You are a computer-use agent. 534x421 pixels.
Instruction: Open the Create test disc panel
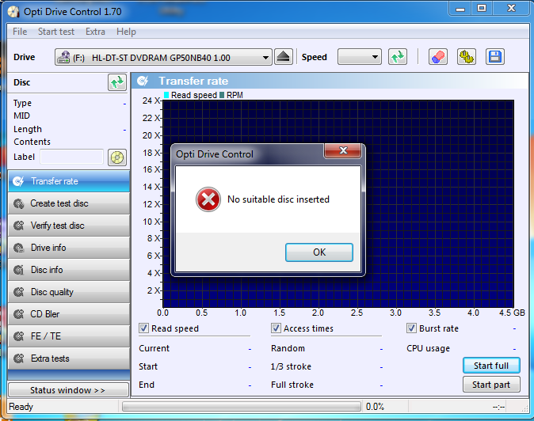(x=68, y=203)
